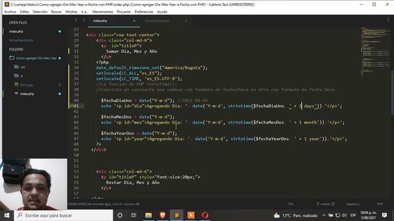
Task: Open Cortana circle on the taskbar
Action: [x=120, y=215]
